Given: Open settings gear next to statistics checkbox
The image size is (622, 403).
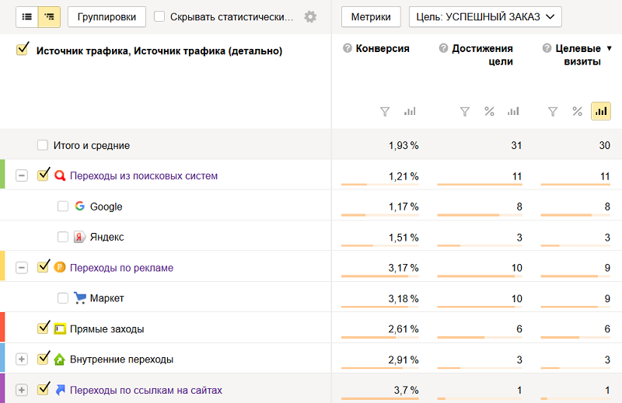Looking at the screenshot, I should point(310,17).
